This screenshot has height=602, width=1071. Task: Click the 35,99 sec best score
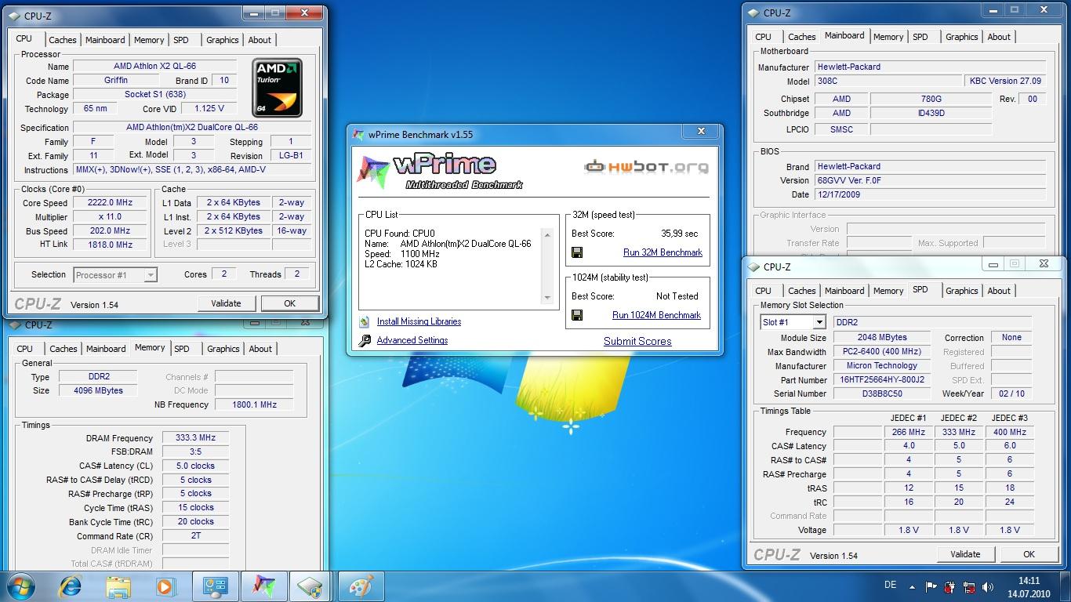(679, 234)
